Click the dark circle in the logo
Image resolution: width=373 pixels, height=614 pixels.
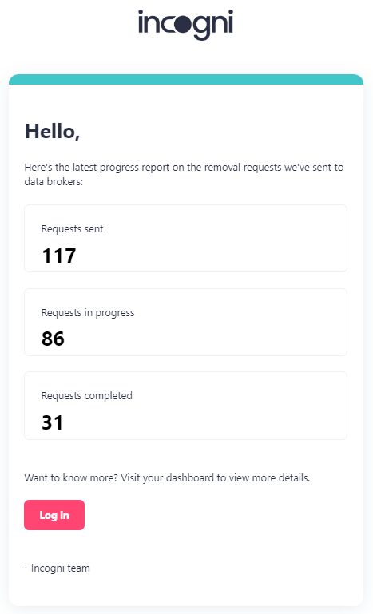182,26
